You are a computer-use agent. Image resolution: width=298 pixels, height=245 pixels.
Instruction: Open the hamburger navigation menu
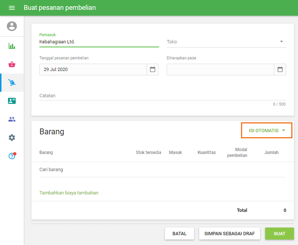(12, 8)
